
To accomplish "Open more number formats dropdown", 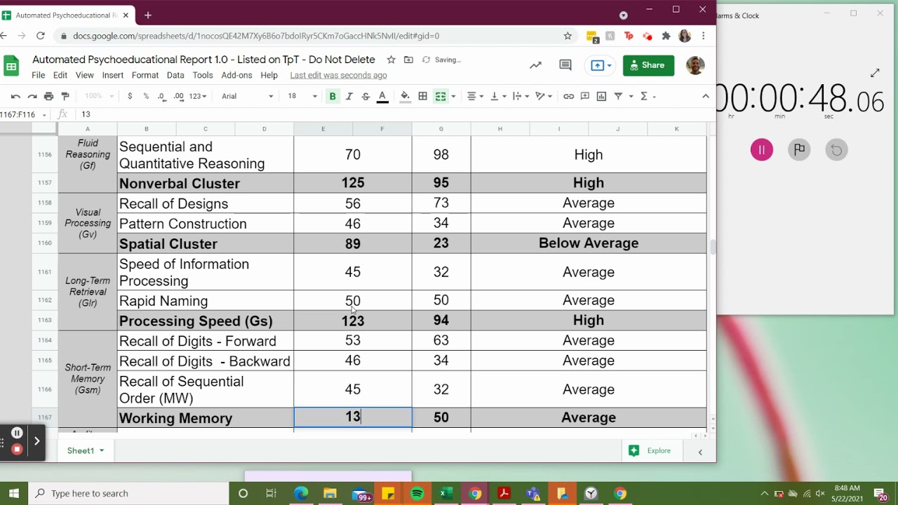I will [x=198, y=96].
